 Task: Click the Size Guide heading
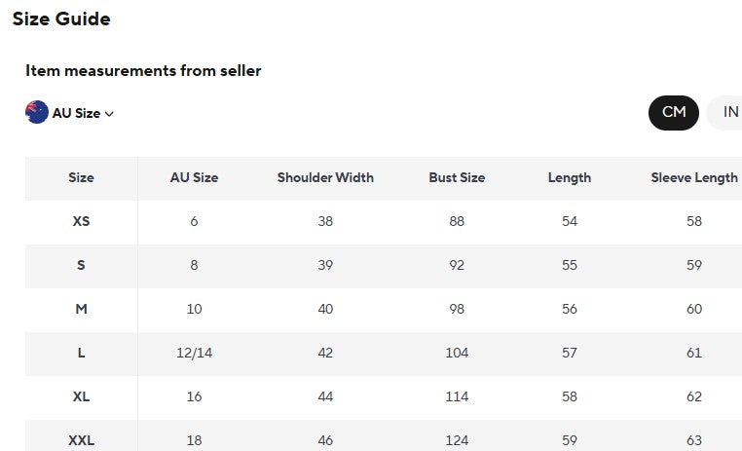[x=61, y=19]
